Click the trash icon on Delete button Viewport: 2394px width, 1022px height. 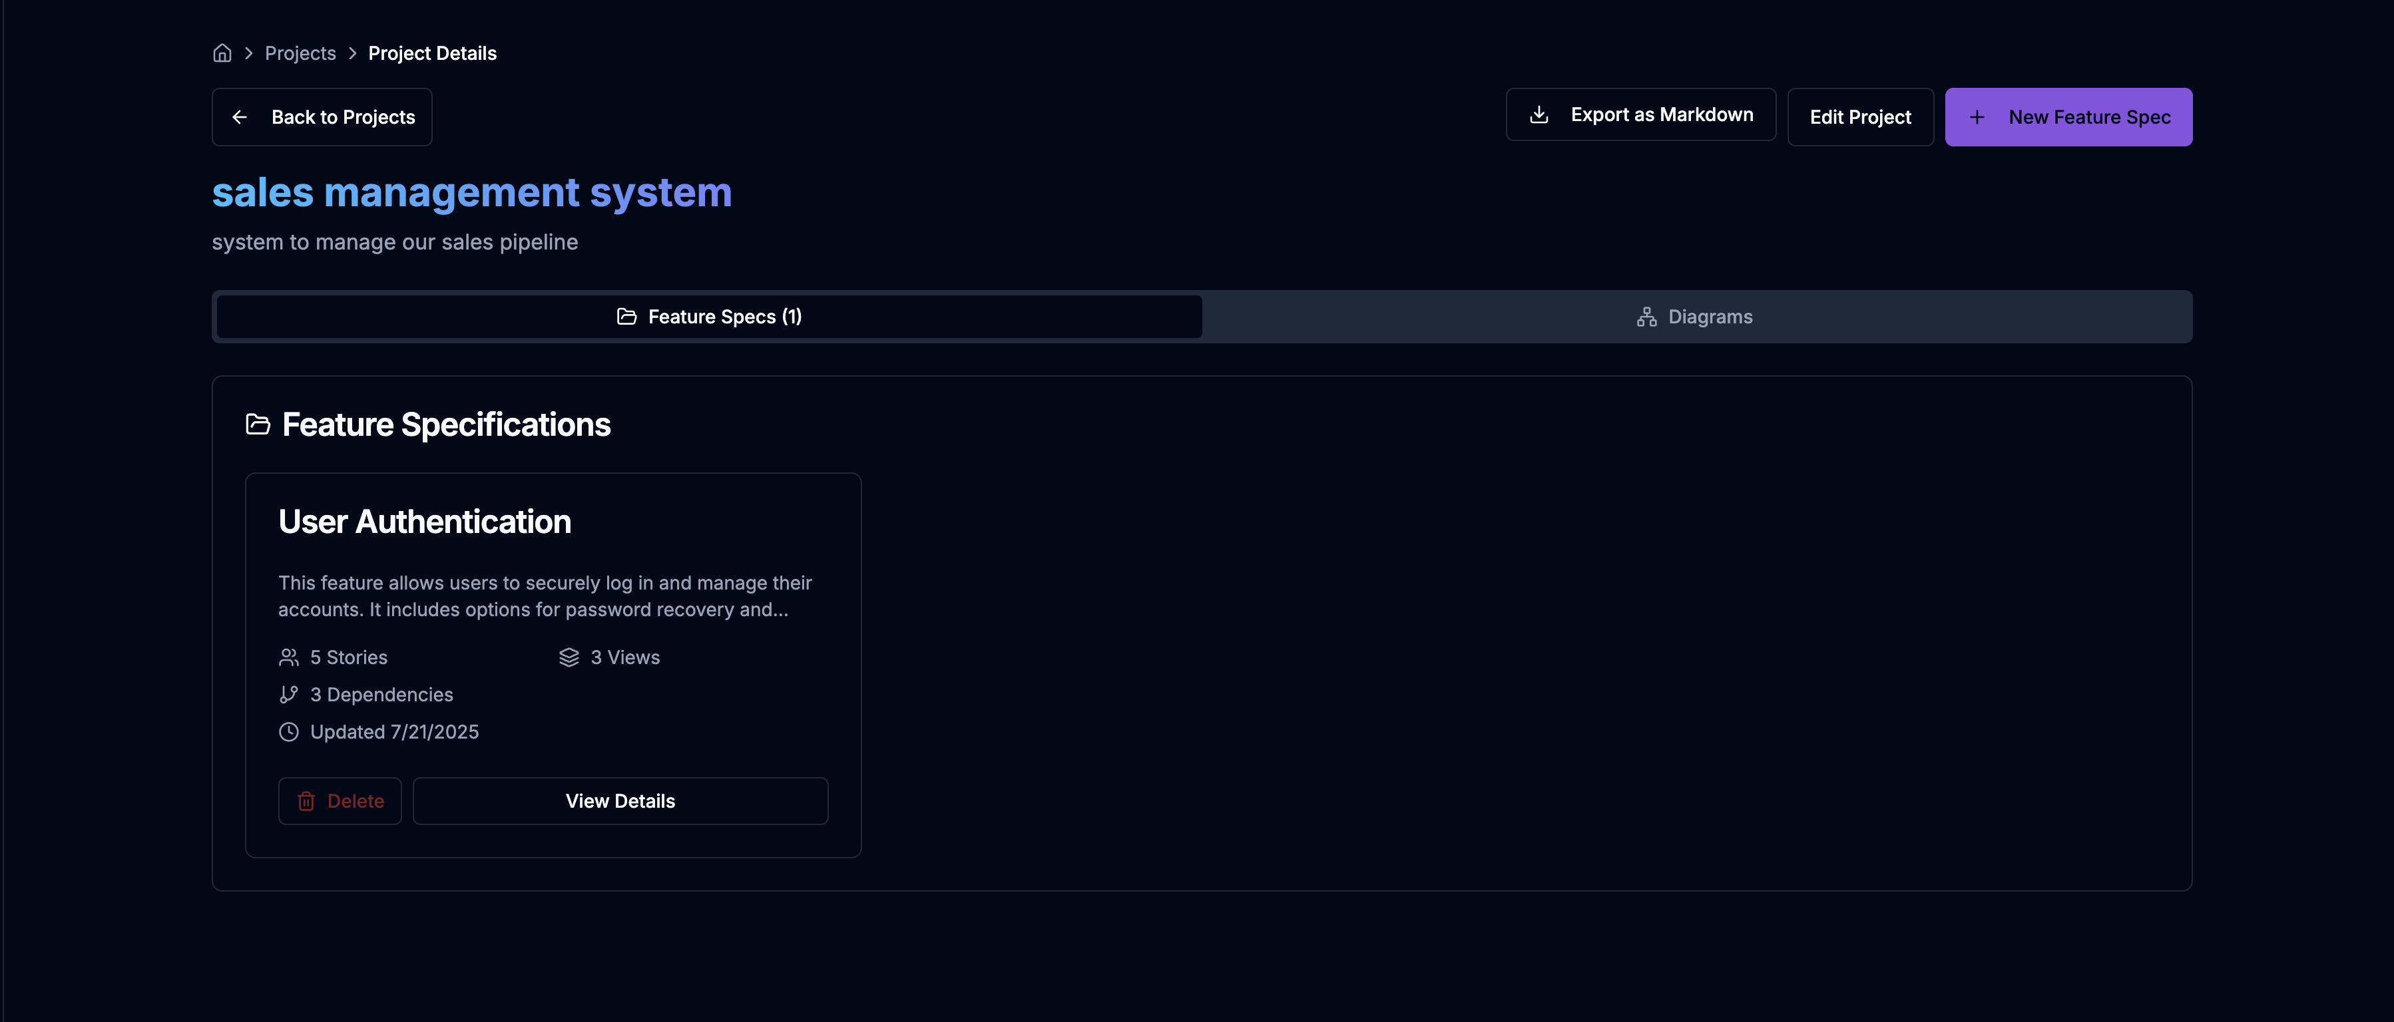[306, 801]
